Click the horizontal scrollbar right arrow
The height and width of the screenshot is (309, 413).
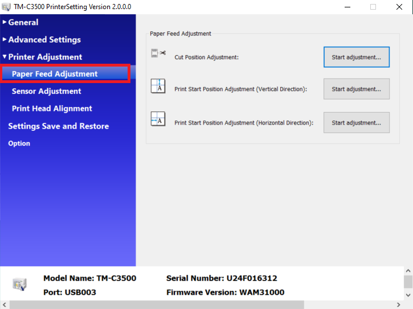point(398,304)
